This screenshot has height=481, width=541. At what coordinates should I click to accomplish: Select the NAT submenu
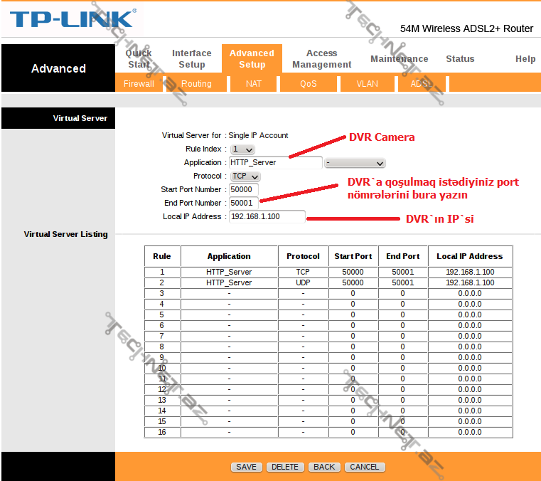(x=254, y=84)
